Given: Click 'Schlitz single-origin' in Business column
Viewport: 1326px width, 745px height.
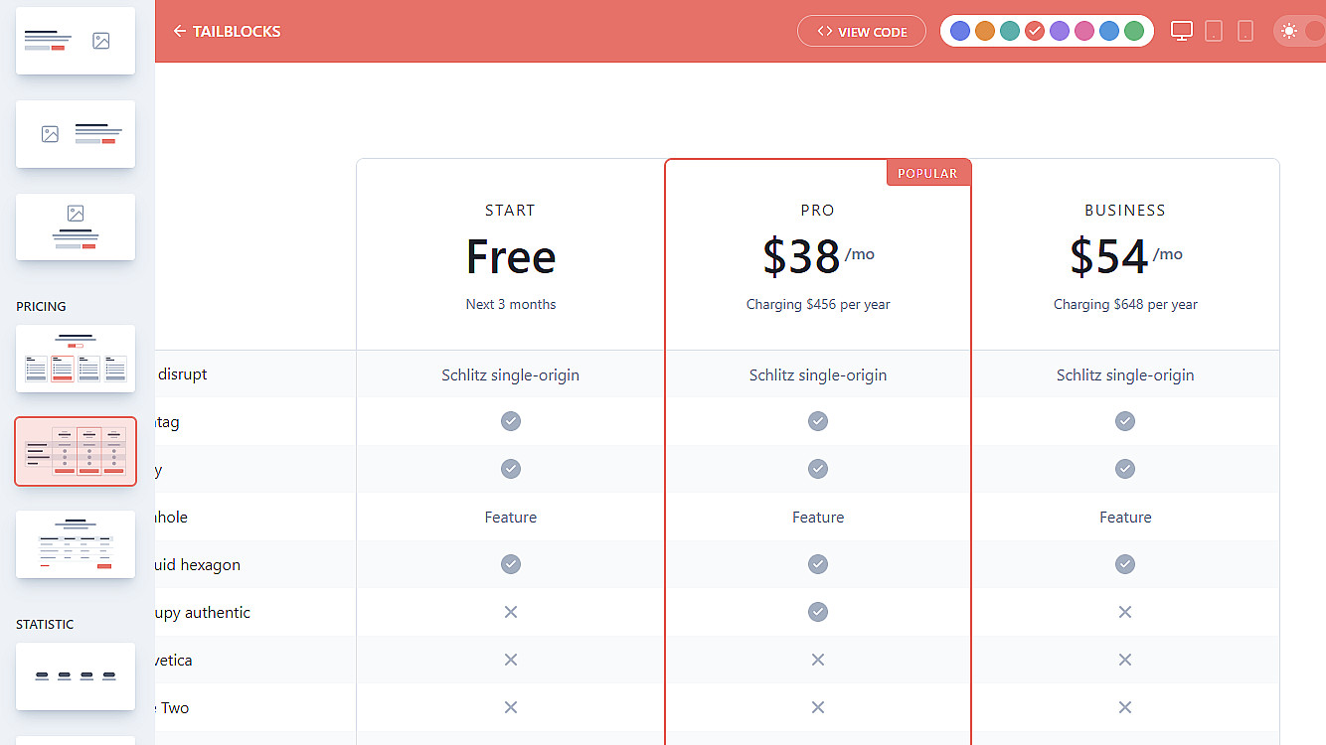Looking at the screenshot, I should tap(1125, 374).
